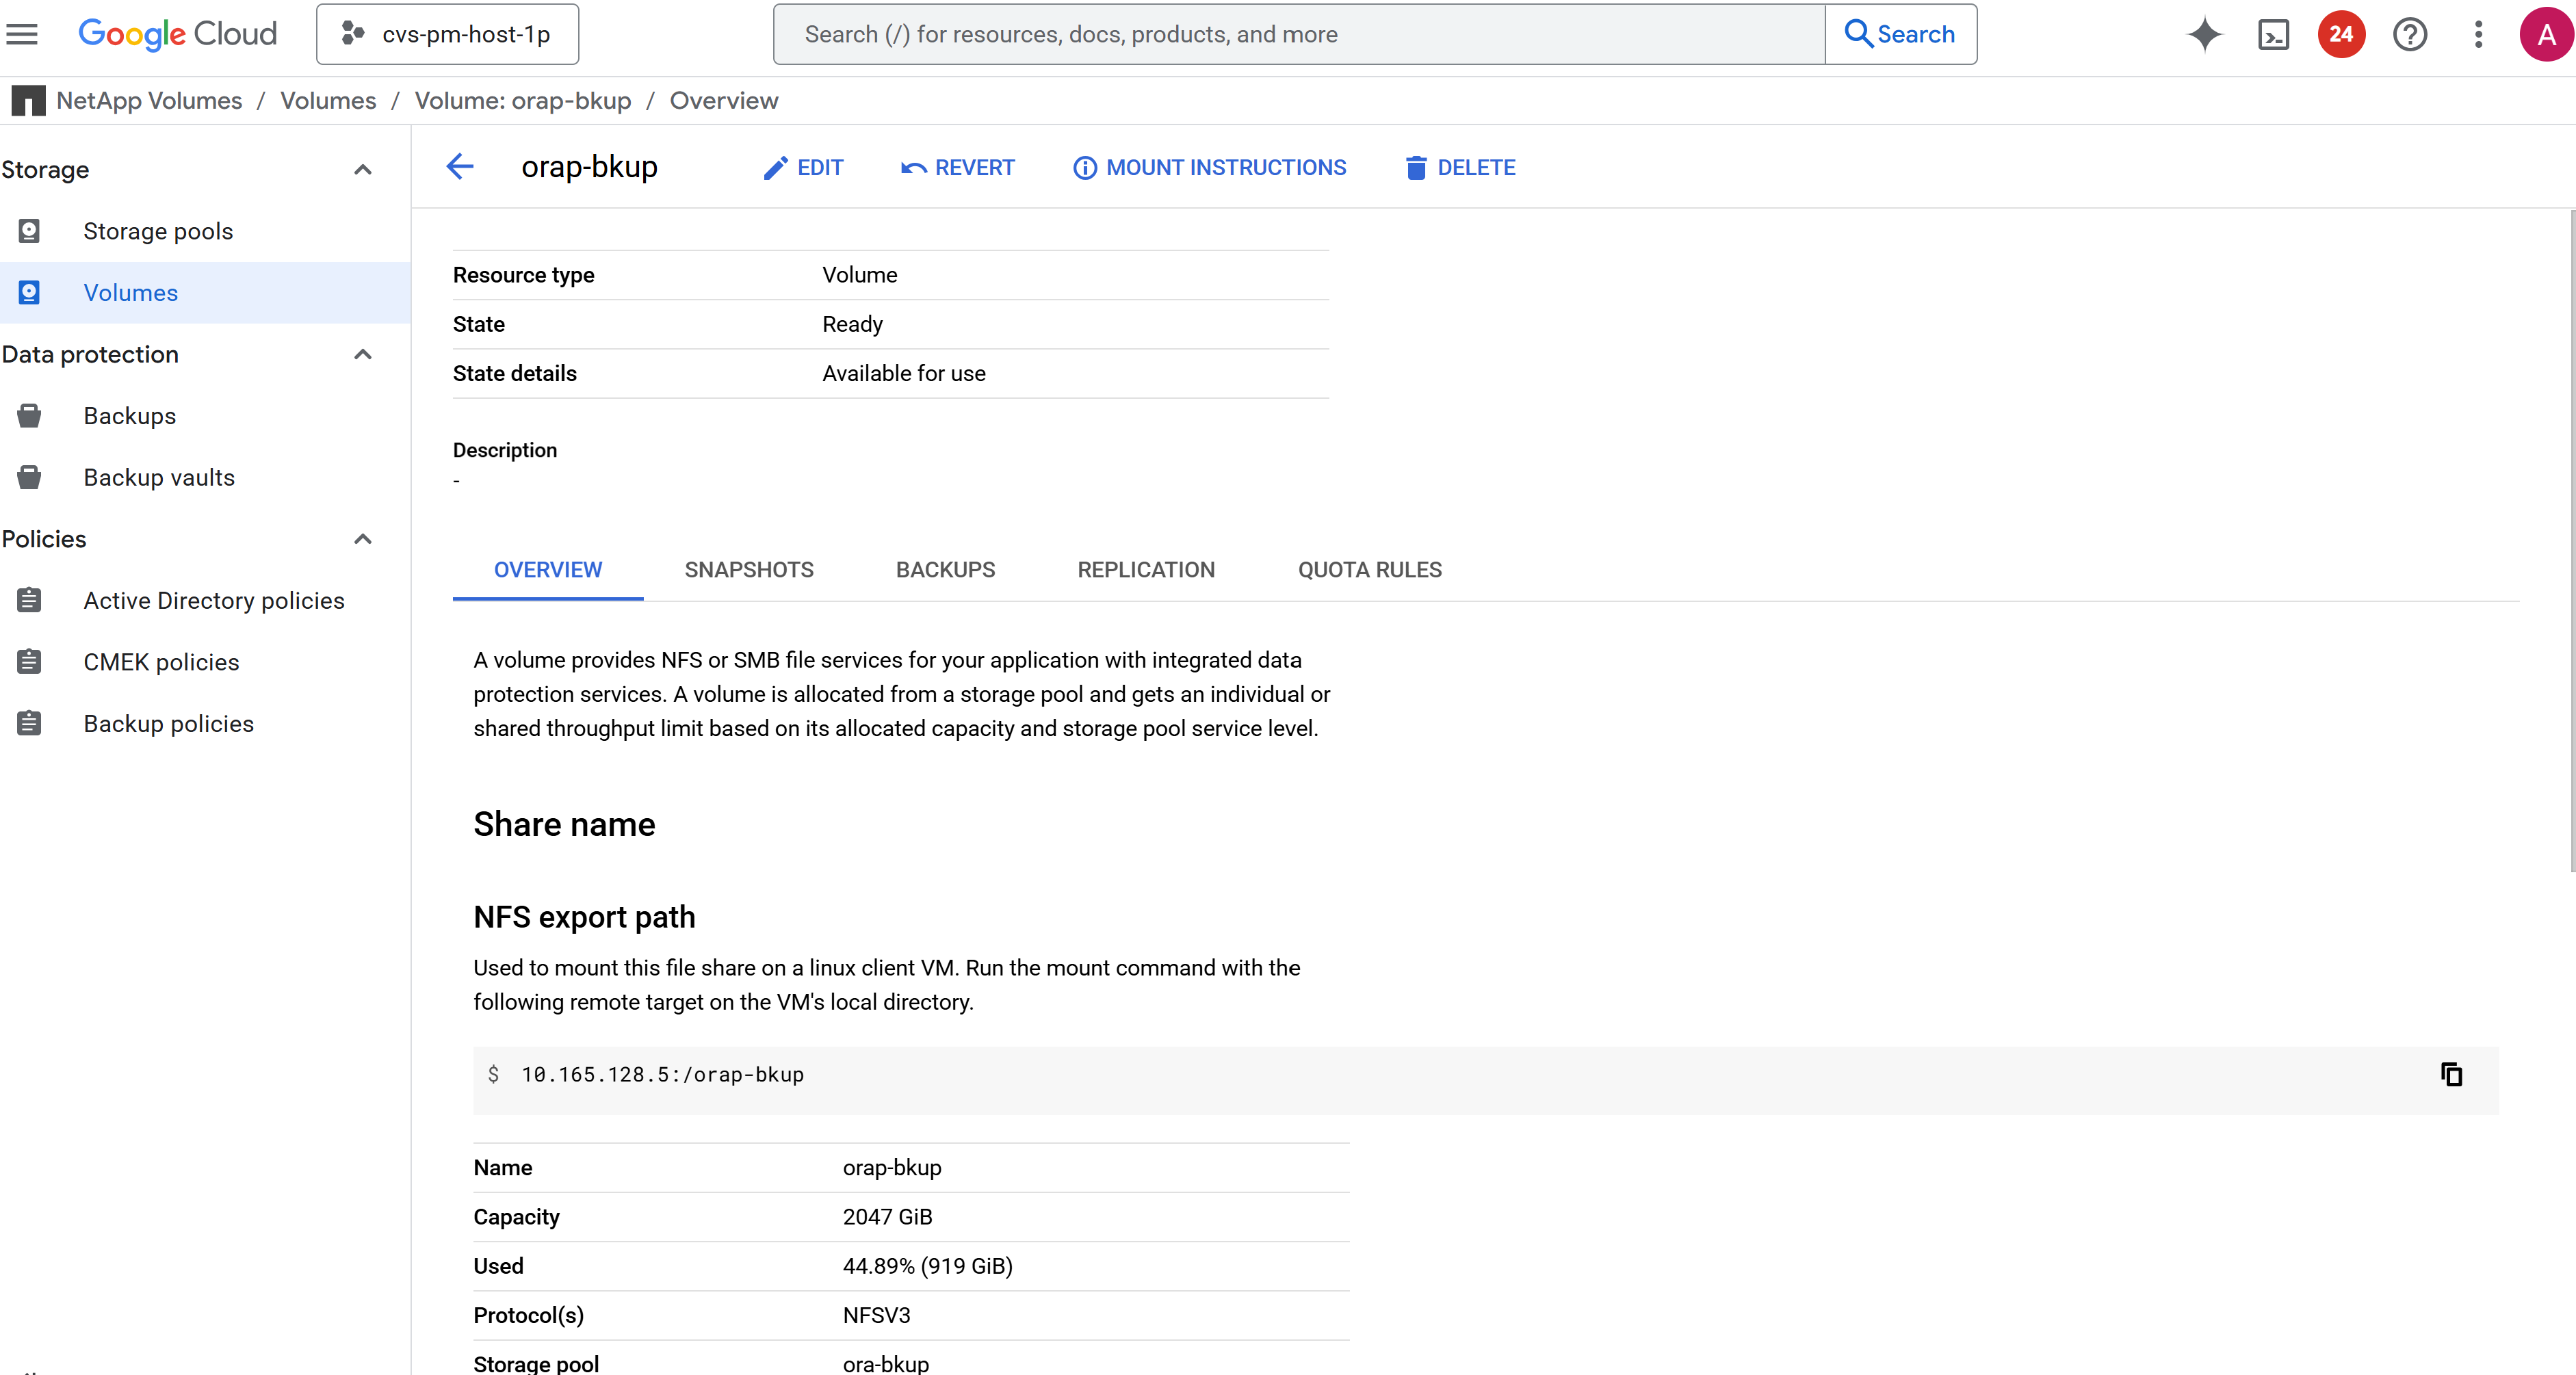
Task: Switch to the Snapshots tab
Action: [748, 570]
